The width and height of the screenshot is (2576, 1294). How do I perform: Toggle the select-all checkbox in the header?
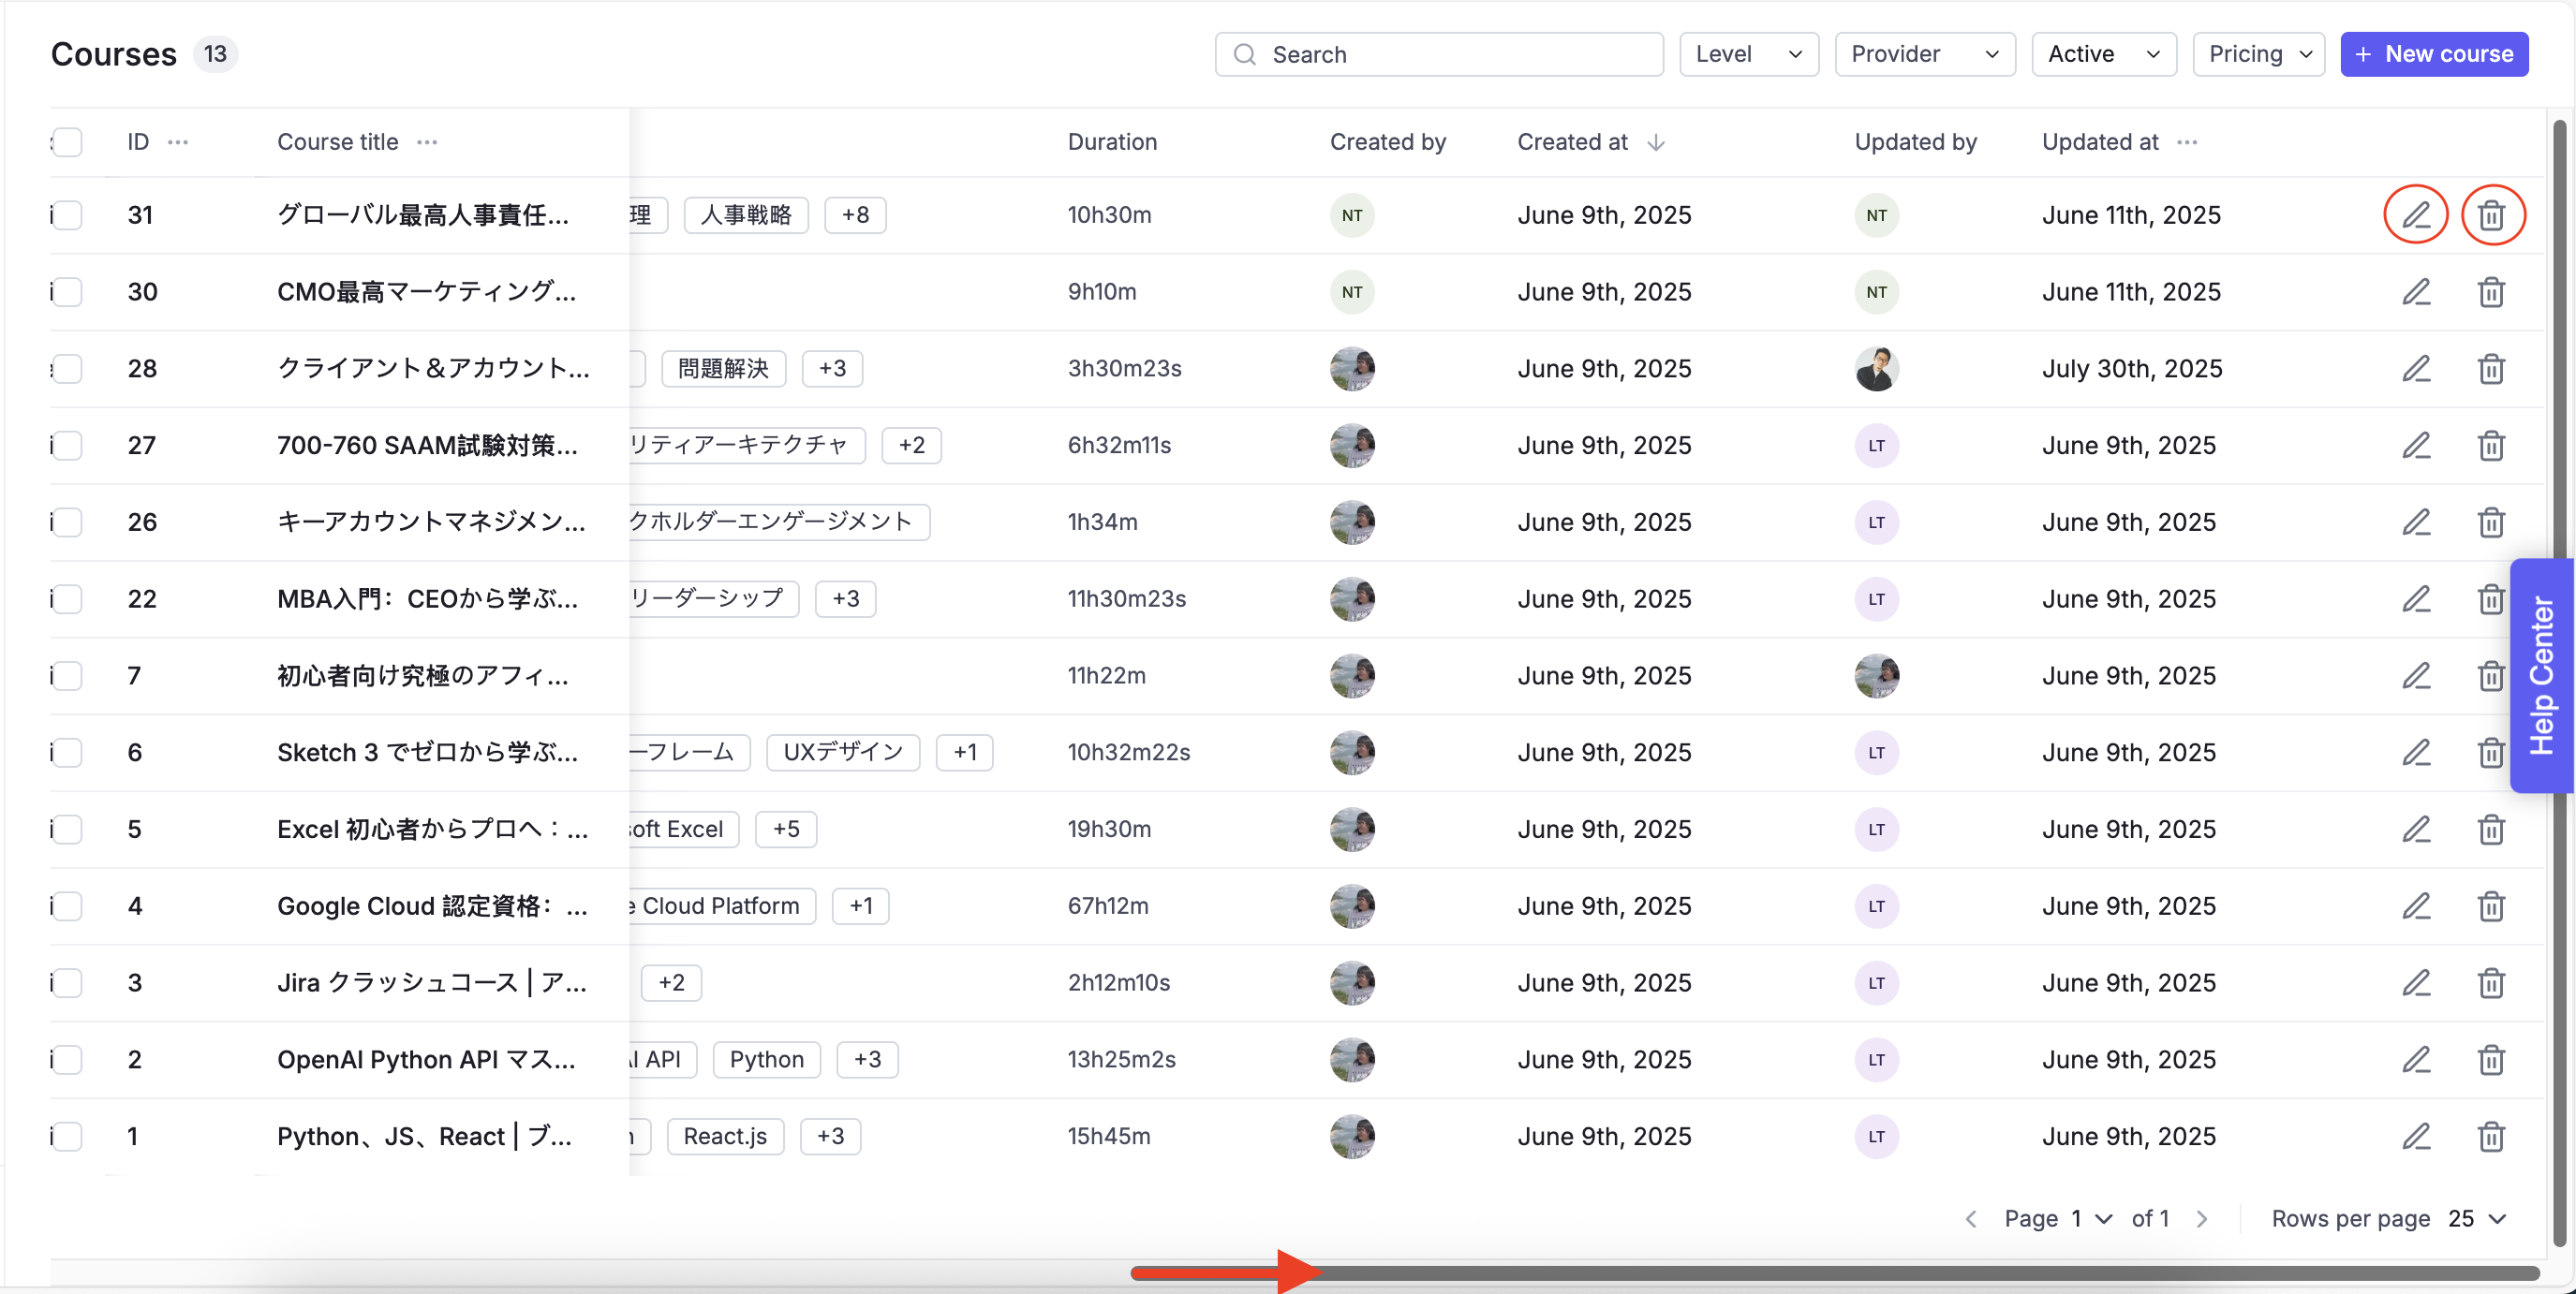(x=67, y=142)
